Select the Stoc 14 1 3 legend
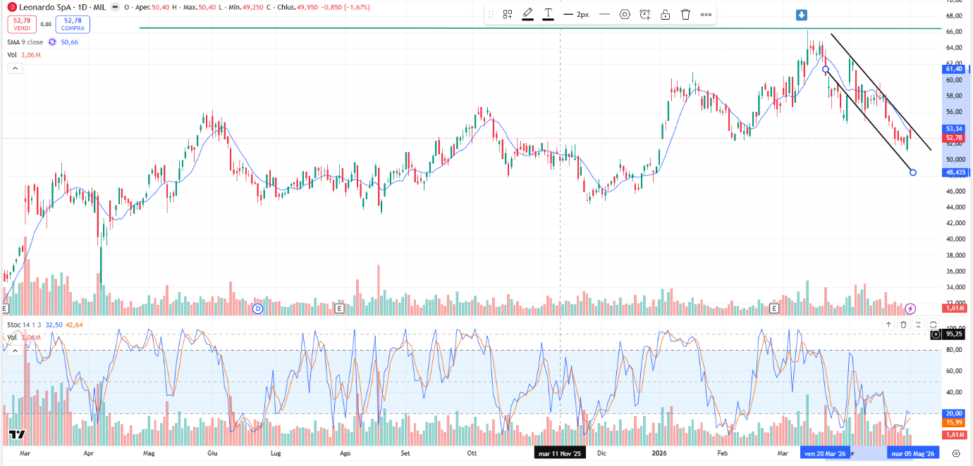This screenshot has height=466, width=973. click(25, 325)
